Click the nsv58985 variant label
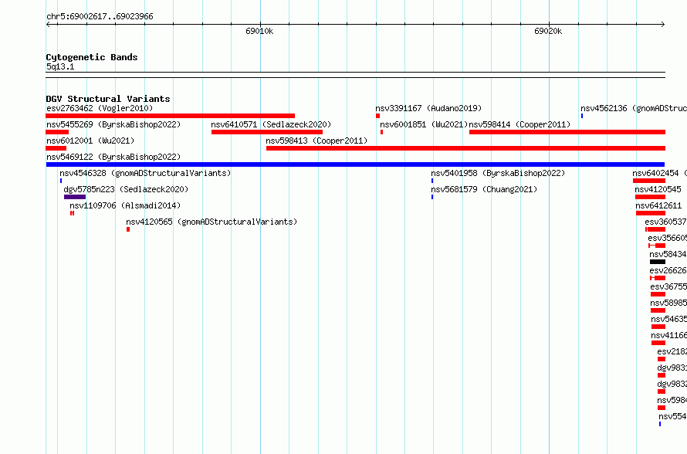Image resolution: width=687 pixels, height=454 pixels. [x=668, y=303]
